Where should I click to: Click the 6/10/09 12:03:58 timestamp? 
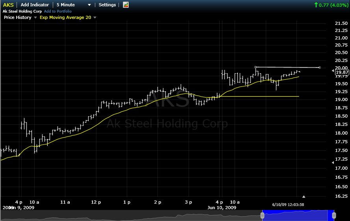click(x=288, y=204)
